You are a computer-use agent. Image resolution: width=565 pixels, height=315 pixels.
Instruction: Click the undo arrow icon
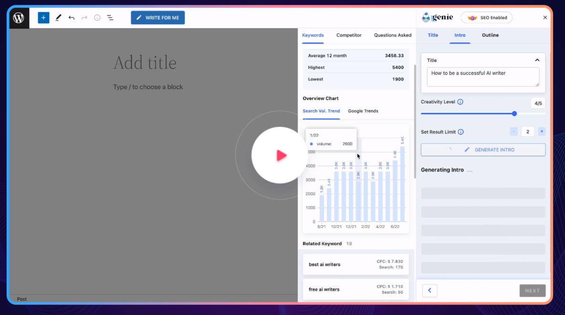coord(72,18)
